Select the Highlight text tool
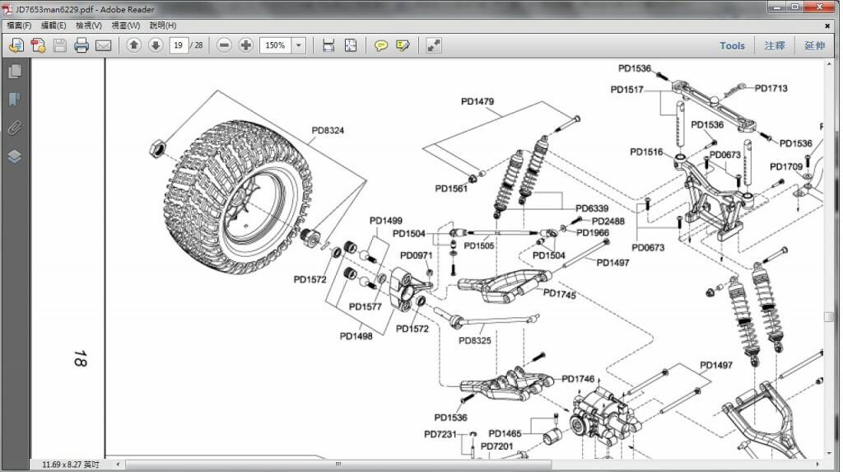This screenshot has width=843, height=472. 403,46
